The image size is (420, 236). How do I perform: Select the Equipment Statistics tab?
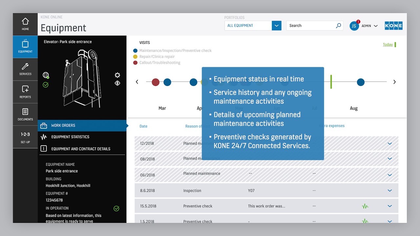point(82,137)
